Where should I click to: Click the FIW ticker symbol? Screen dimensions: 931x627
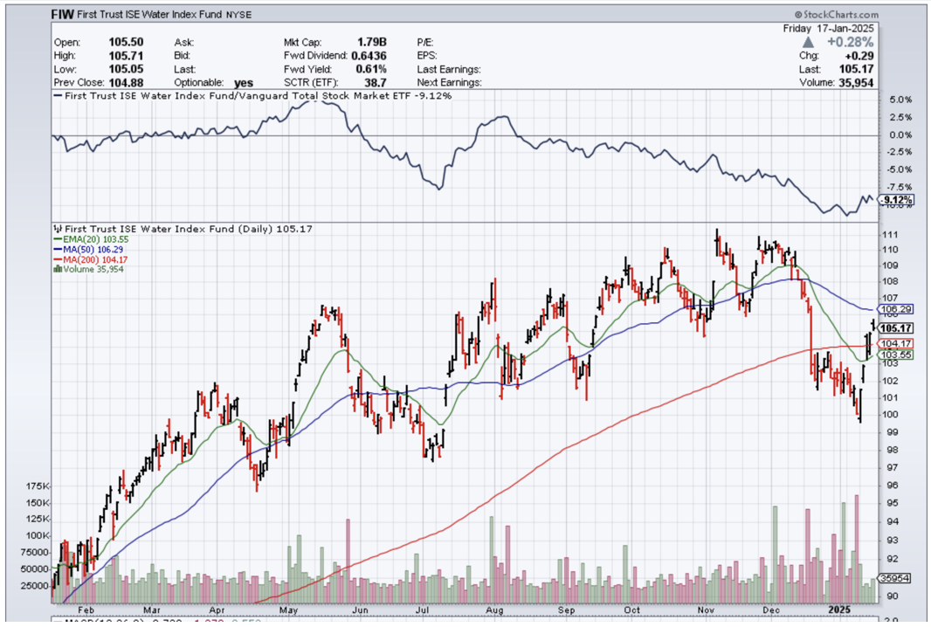click(62, 15)
